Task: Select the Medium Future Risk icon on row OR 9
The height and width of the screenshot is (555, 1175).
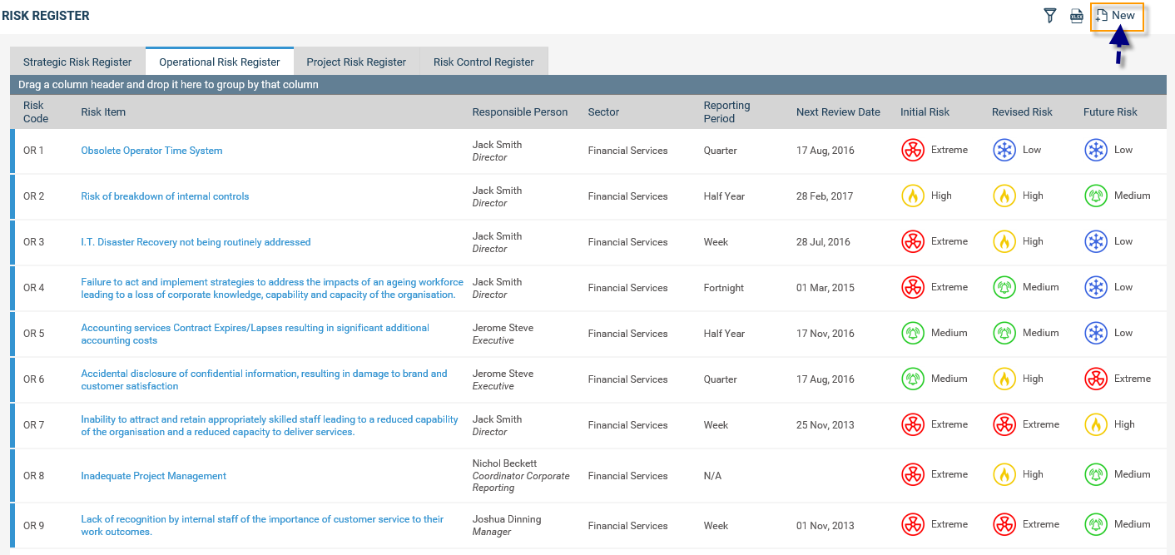Action: pos(1095,524)
